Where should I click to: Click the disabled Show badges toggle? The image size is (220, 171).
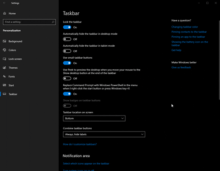(x=67, y=106)
